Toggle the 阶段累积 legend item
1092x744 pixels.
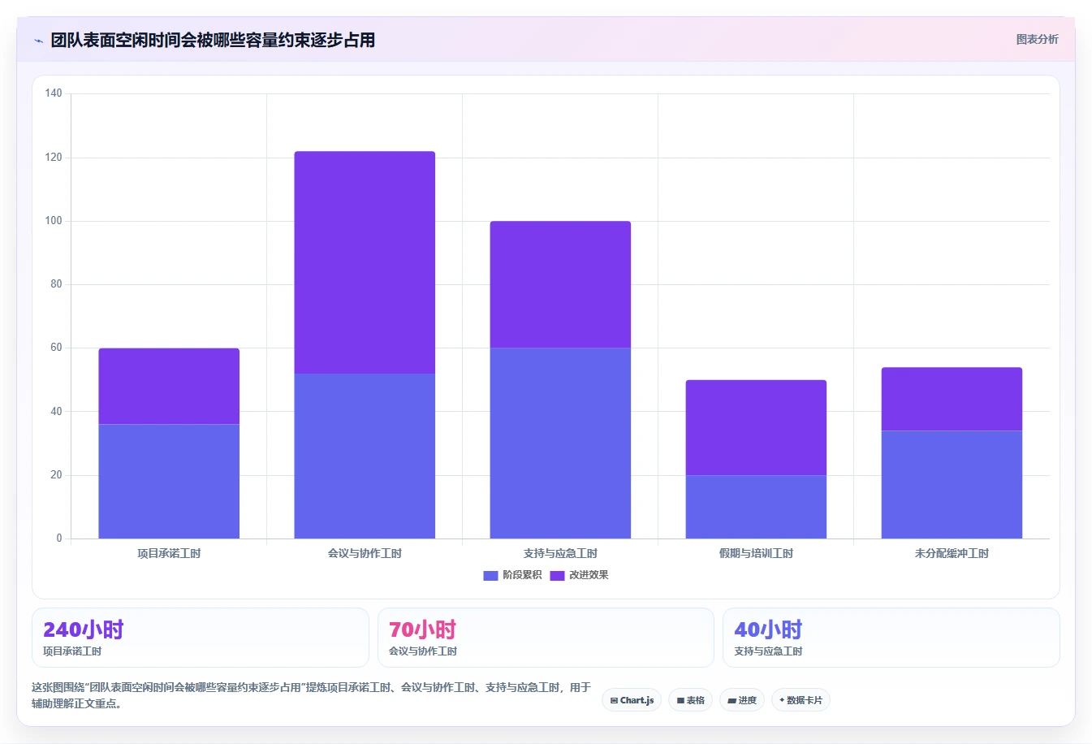pos(512,575)
